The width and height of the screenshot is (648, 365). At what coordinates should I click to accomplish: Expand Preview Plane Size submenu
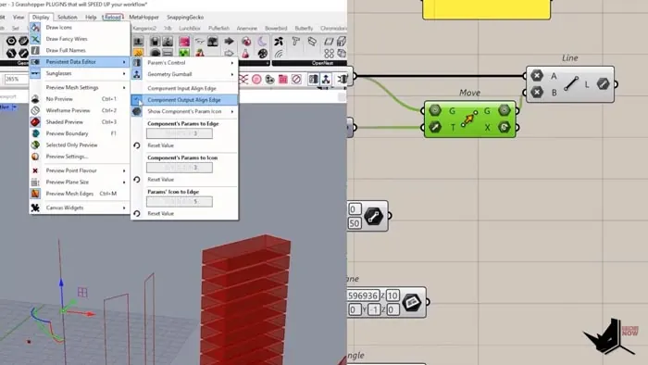[80, 182]
